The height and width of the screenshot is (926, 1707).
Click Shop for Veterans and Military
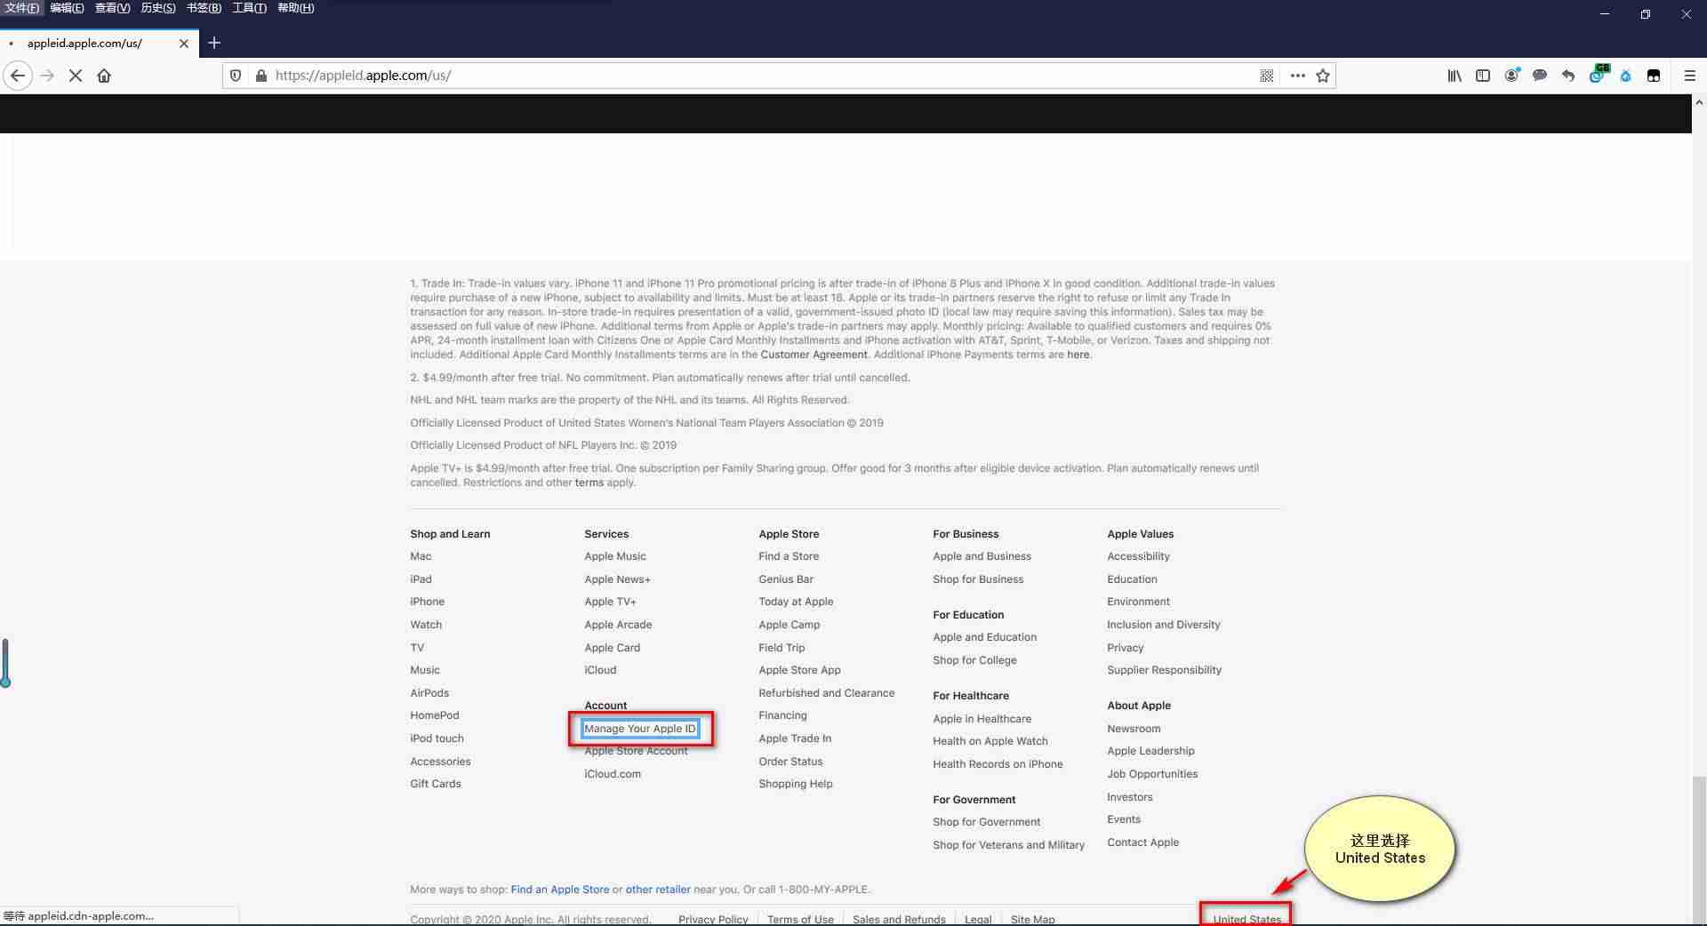coord(1008,845)
